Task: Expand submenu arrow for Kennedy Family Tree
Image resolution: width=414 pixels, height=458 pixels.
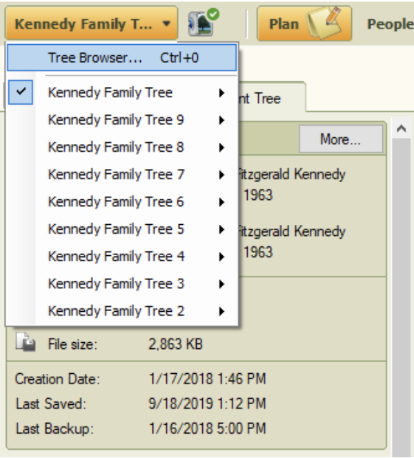Action: click(221, 93)
